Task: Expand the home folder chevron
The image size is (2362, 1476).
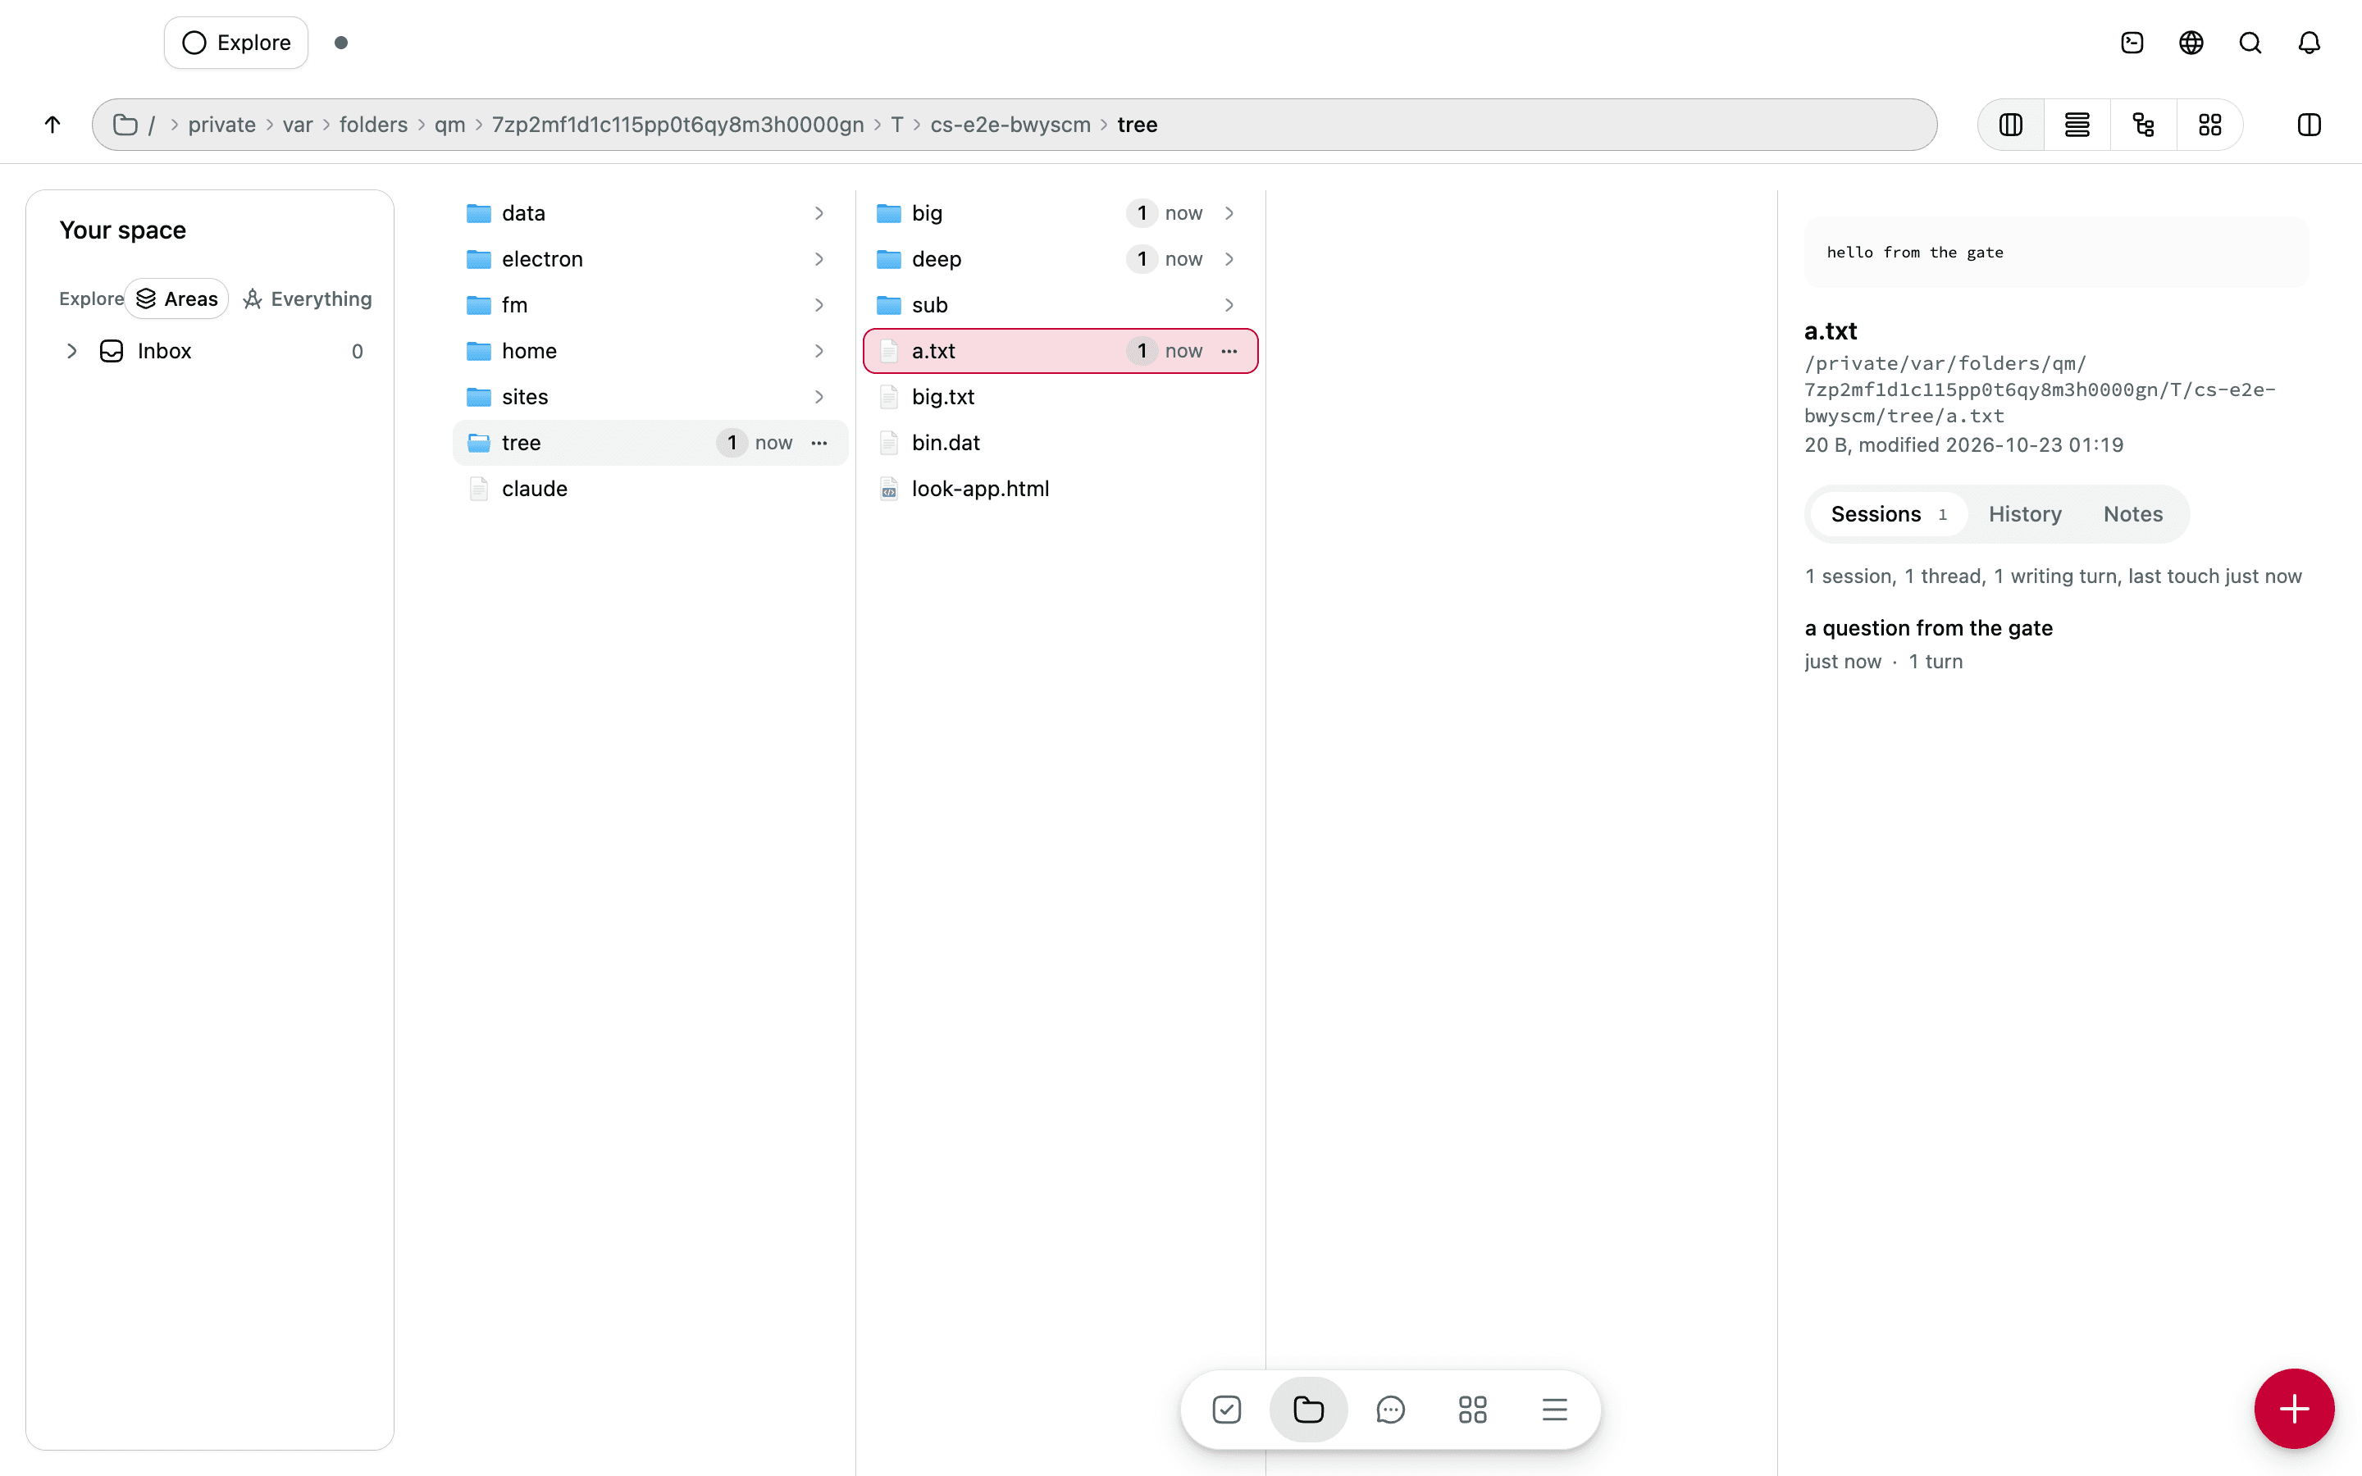Action: pyautogui.click(x=818, y=350)
